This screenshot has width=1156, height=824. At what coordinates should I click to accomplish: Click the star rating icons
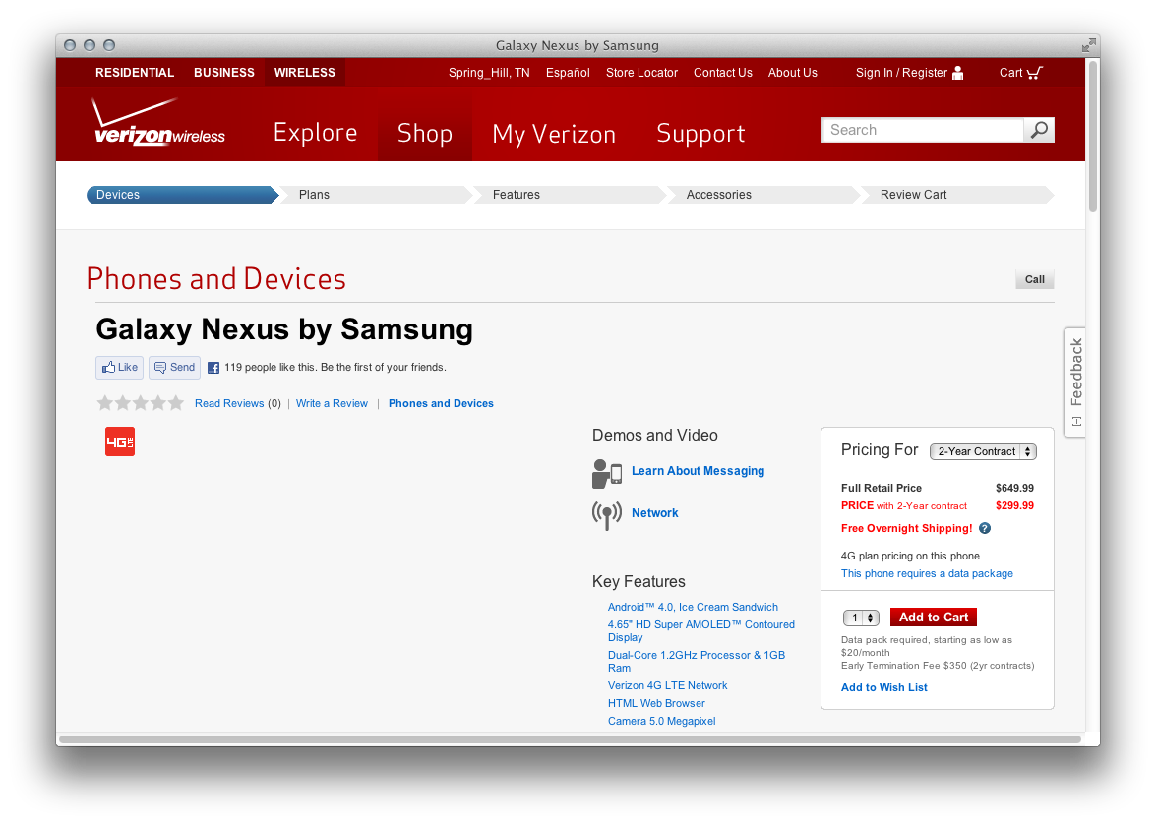click(140, 403)
